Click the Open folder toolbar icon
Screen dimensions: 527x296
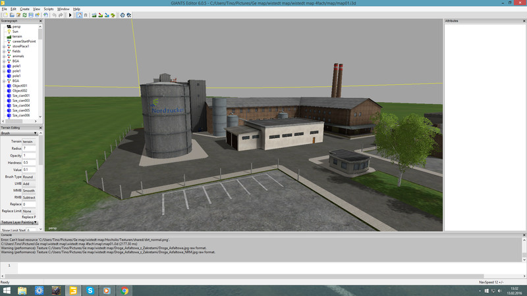point(13,14)
